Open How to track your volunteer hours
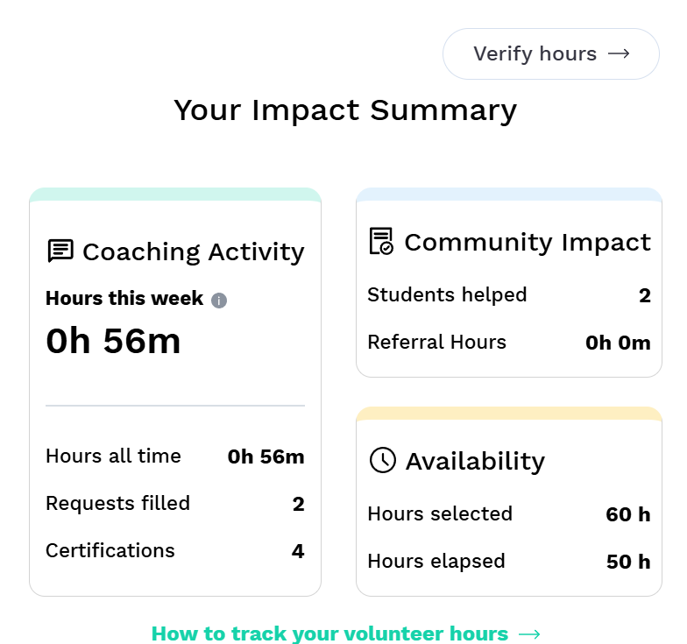 (x=329, y=633)
